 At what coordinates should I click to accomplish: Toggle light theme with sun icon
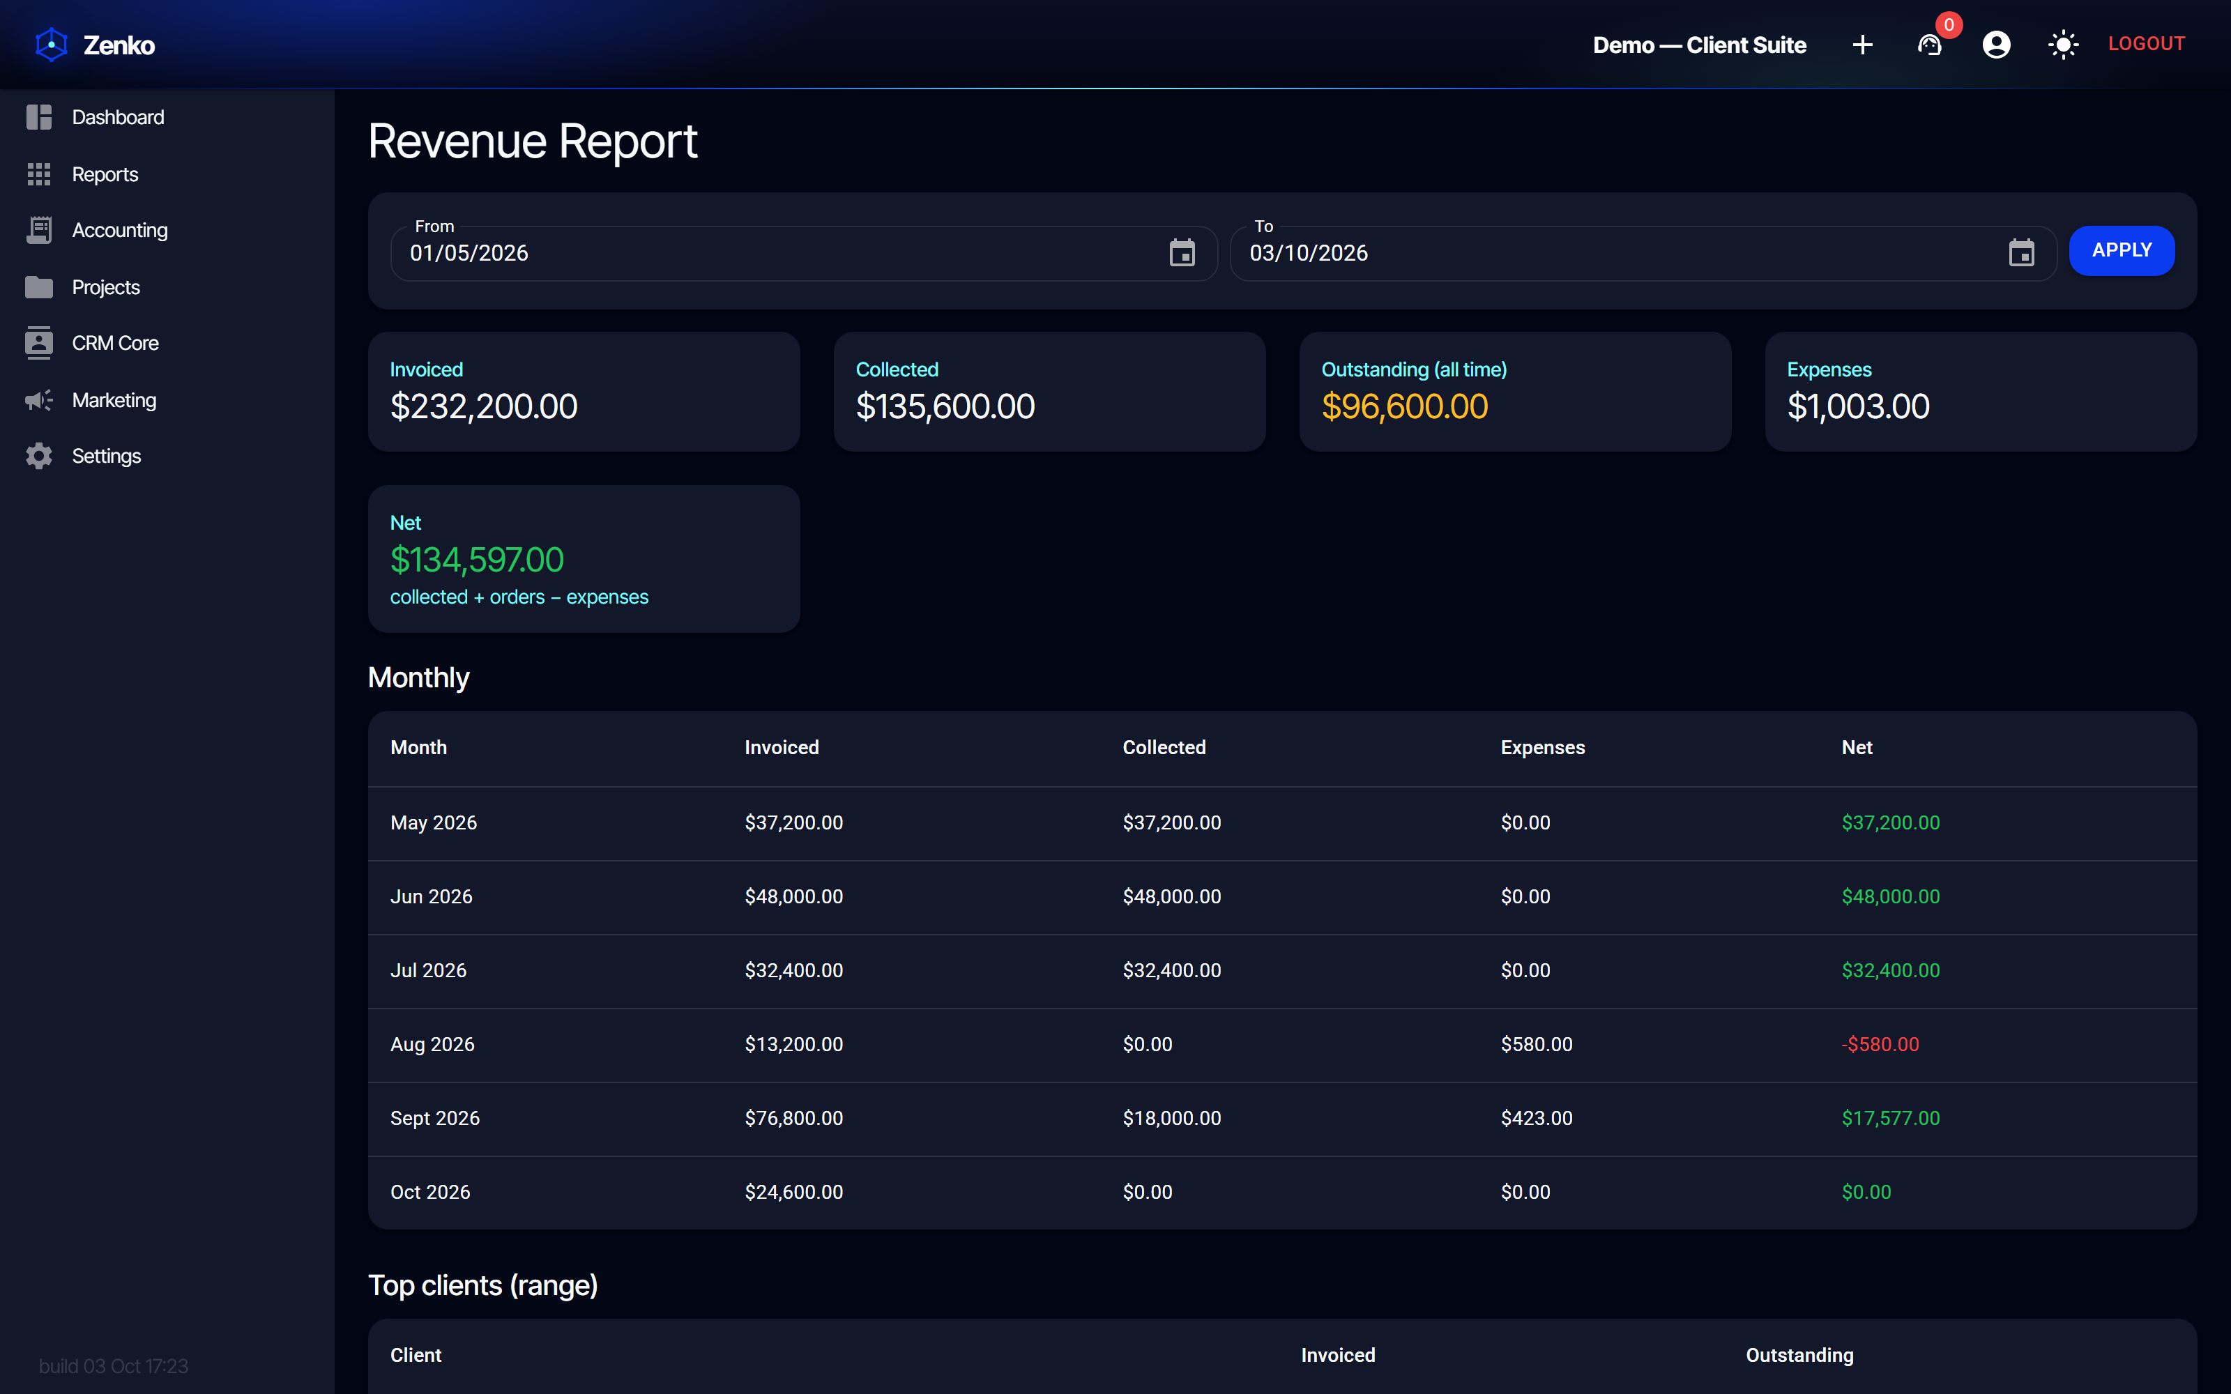coord(2063,44)
